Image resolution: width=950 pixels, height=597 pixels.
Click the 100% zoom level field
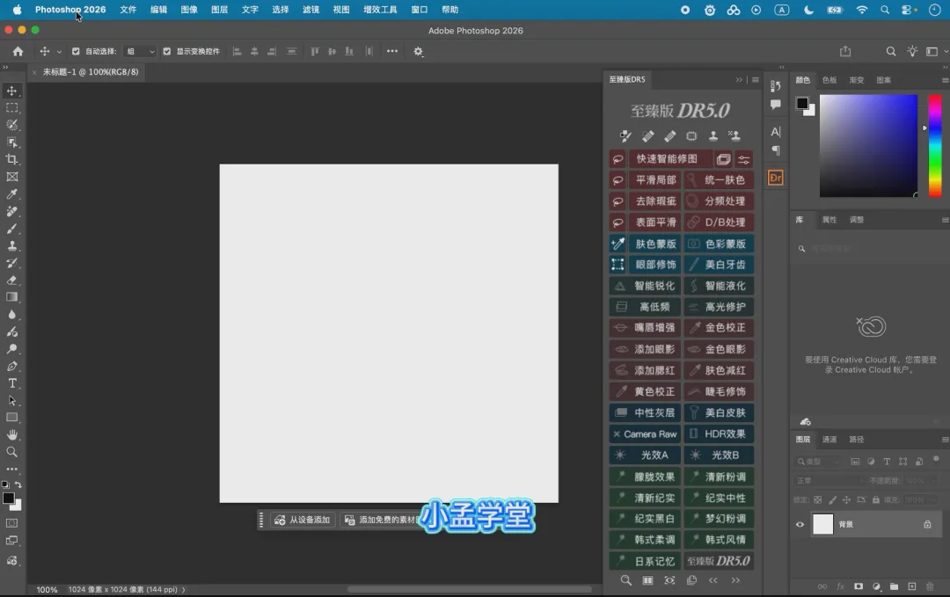47,590
